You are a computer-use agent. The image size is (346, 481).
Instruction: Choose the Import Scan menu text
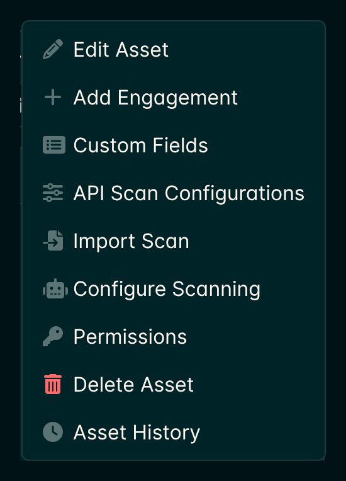click(x=131, y=241)
